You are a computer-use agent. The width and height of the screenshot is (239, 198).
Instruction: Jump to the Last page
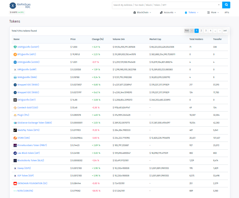[x=225, y=31]
